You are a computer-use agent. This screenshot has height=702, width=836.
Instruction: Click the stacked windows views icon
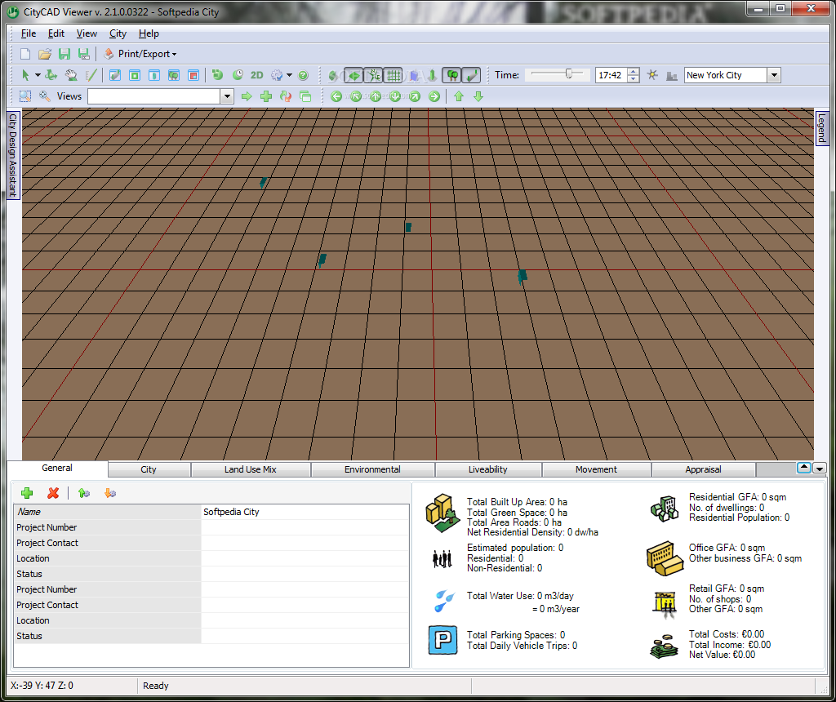tap(305, 96)
